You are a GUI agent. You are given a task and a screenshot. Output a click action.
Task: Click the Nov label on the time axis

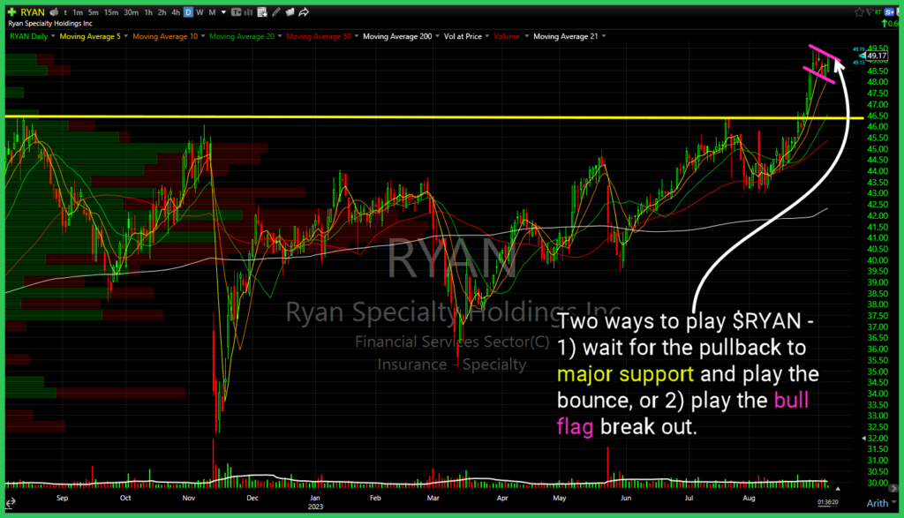(189, 498)
